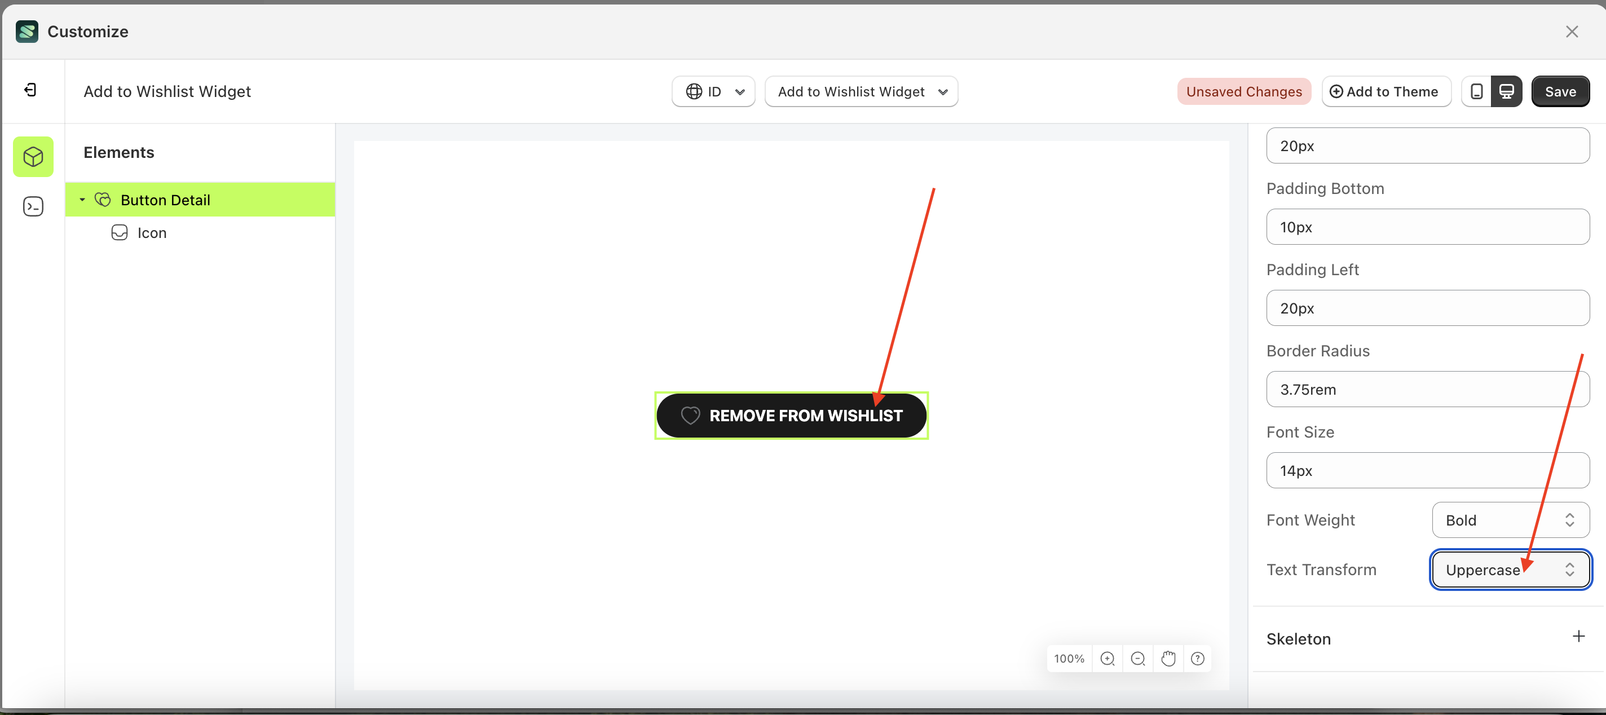Click the Unsaved Changes badge

pyautogui.click(x=1243, y=91)
